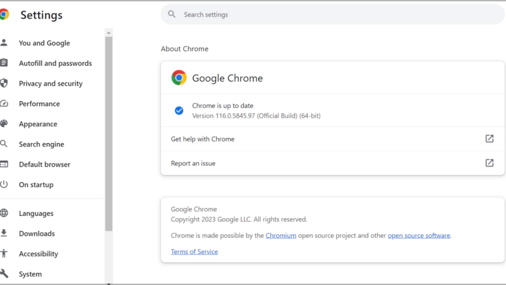The width and height of the screenshot is (506, 285).
Task: Click the About Chrome heading
Action: 184,49
